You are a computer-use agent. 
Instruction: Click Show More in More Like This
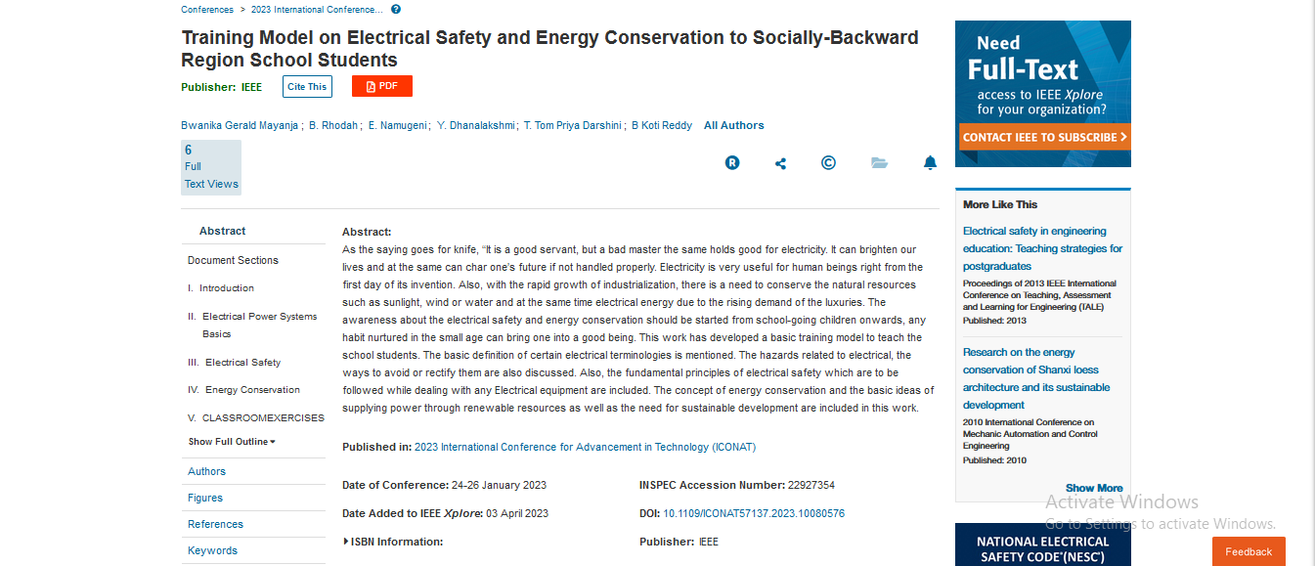pyautogui.click(x=1094, y=488)
